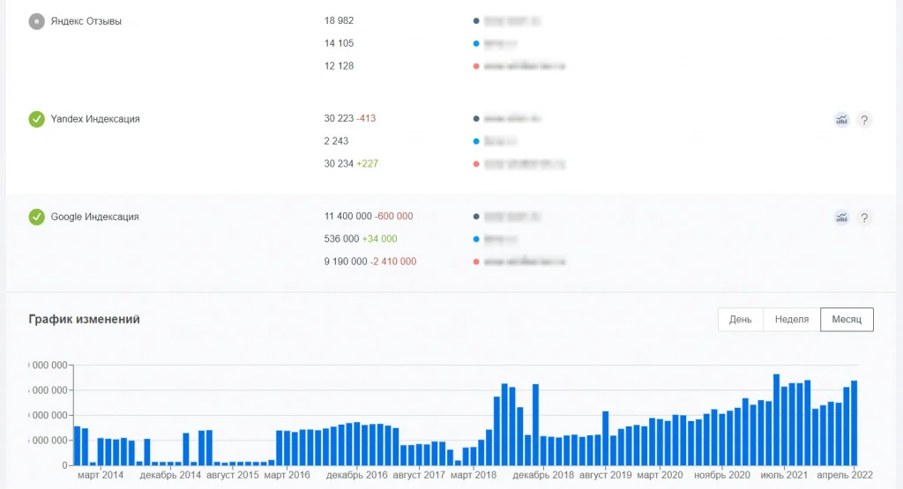Click help question mark for Google Индексация
903x489 pixels.
tap(864, 218)
